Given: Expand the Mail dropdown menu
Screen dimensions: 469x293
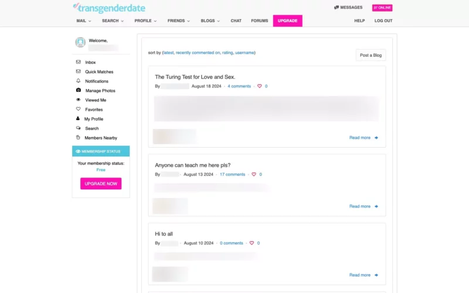Looking at the screenshot, I should [84, 21].
